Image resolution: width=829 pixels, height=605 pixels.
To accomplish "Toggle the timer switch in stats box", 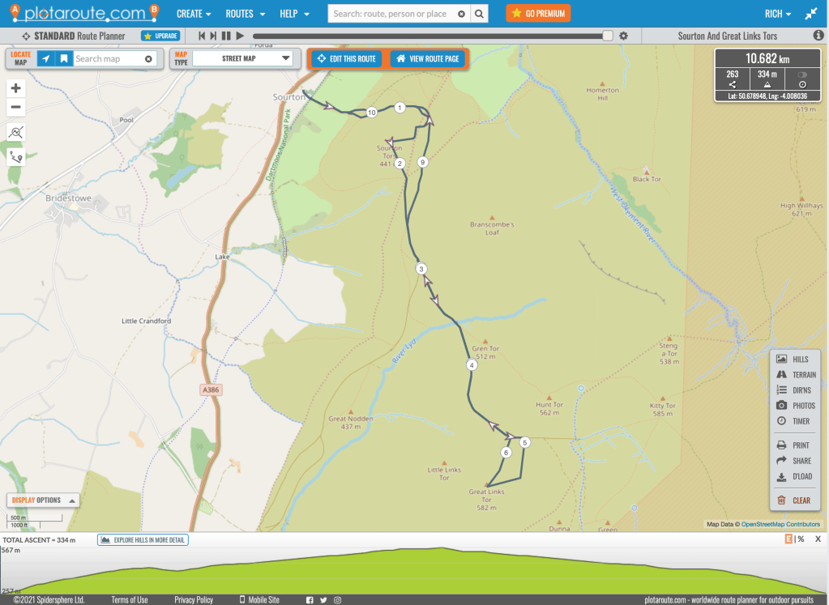I will (x=801, y=75).
